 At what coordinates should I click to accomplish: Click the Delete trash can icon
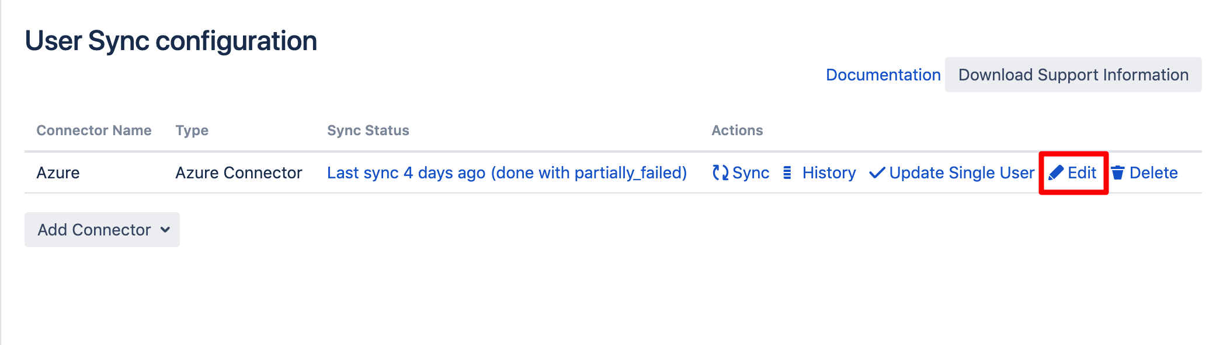[1118, 172]
